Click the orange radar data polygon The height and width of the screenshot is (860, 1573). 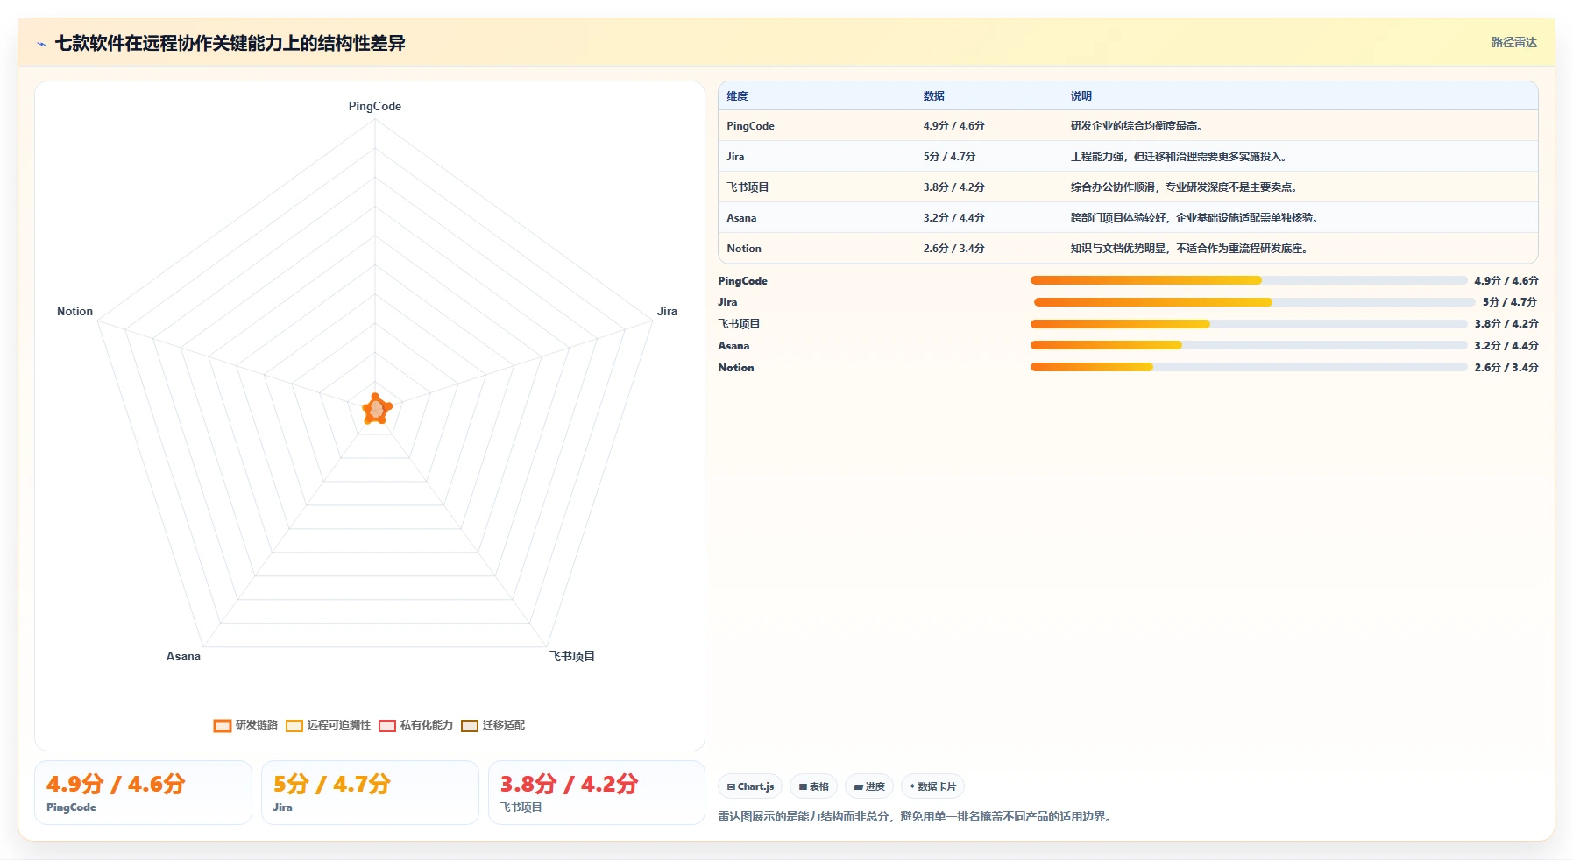[x=377, y=409]
